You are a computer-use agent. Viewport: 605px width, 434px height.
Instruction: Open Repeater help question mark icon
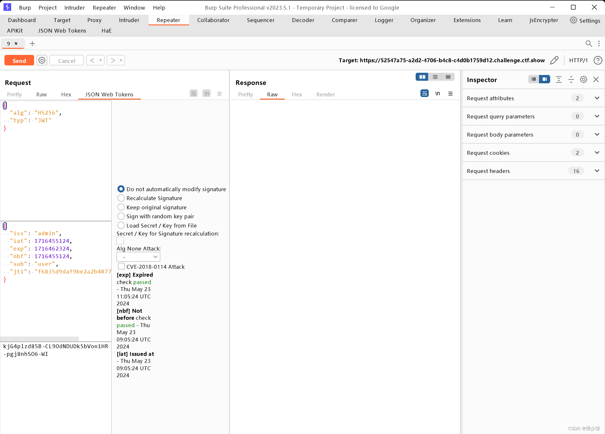tap(598, 60)
